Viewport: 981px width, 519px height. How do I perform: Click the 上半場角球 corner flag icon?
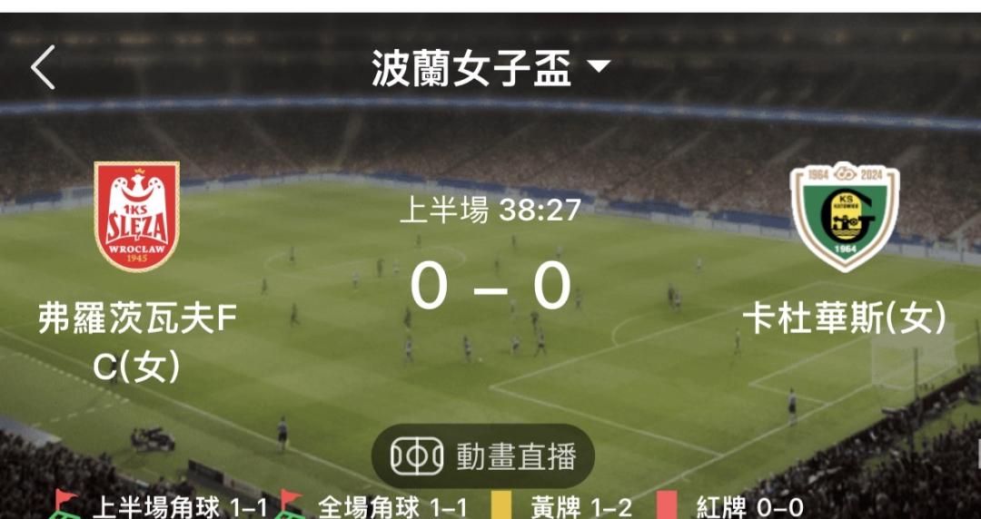[x=65, y=505]
